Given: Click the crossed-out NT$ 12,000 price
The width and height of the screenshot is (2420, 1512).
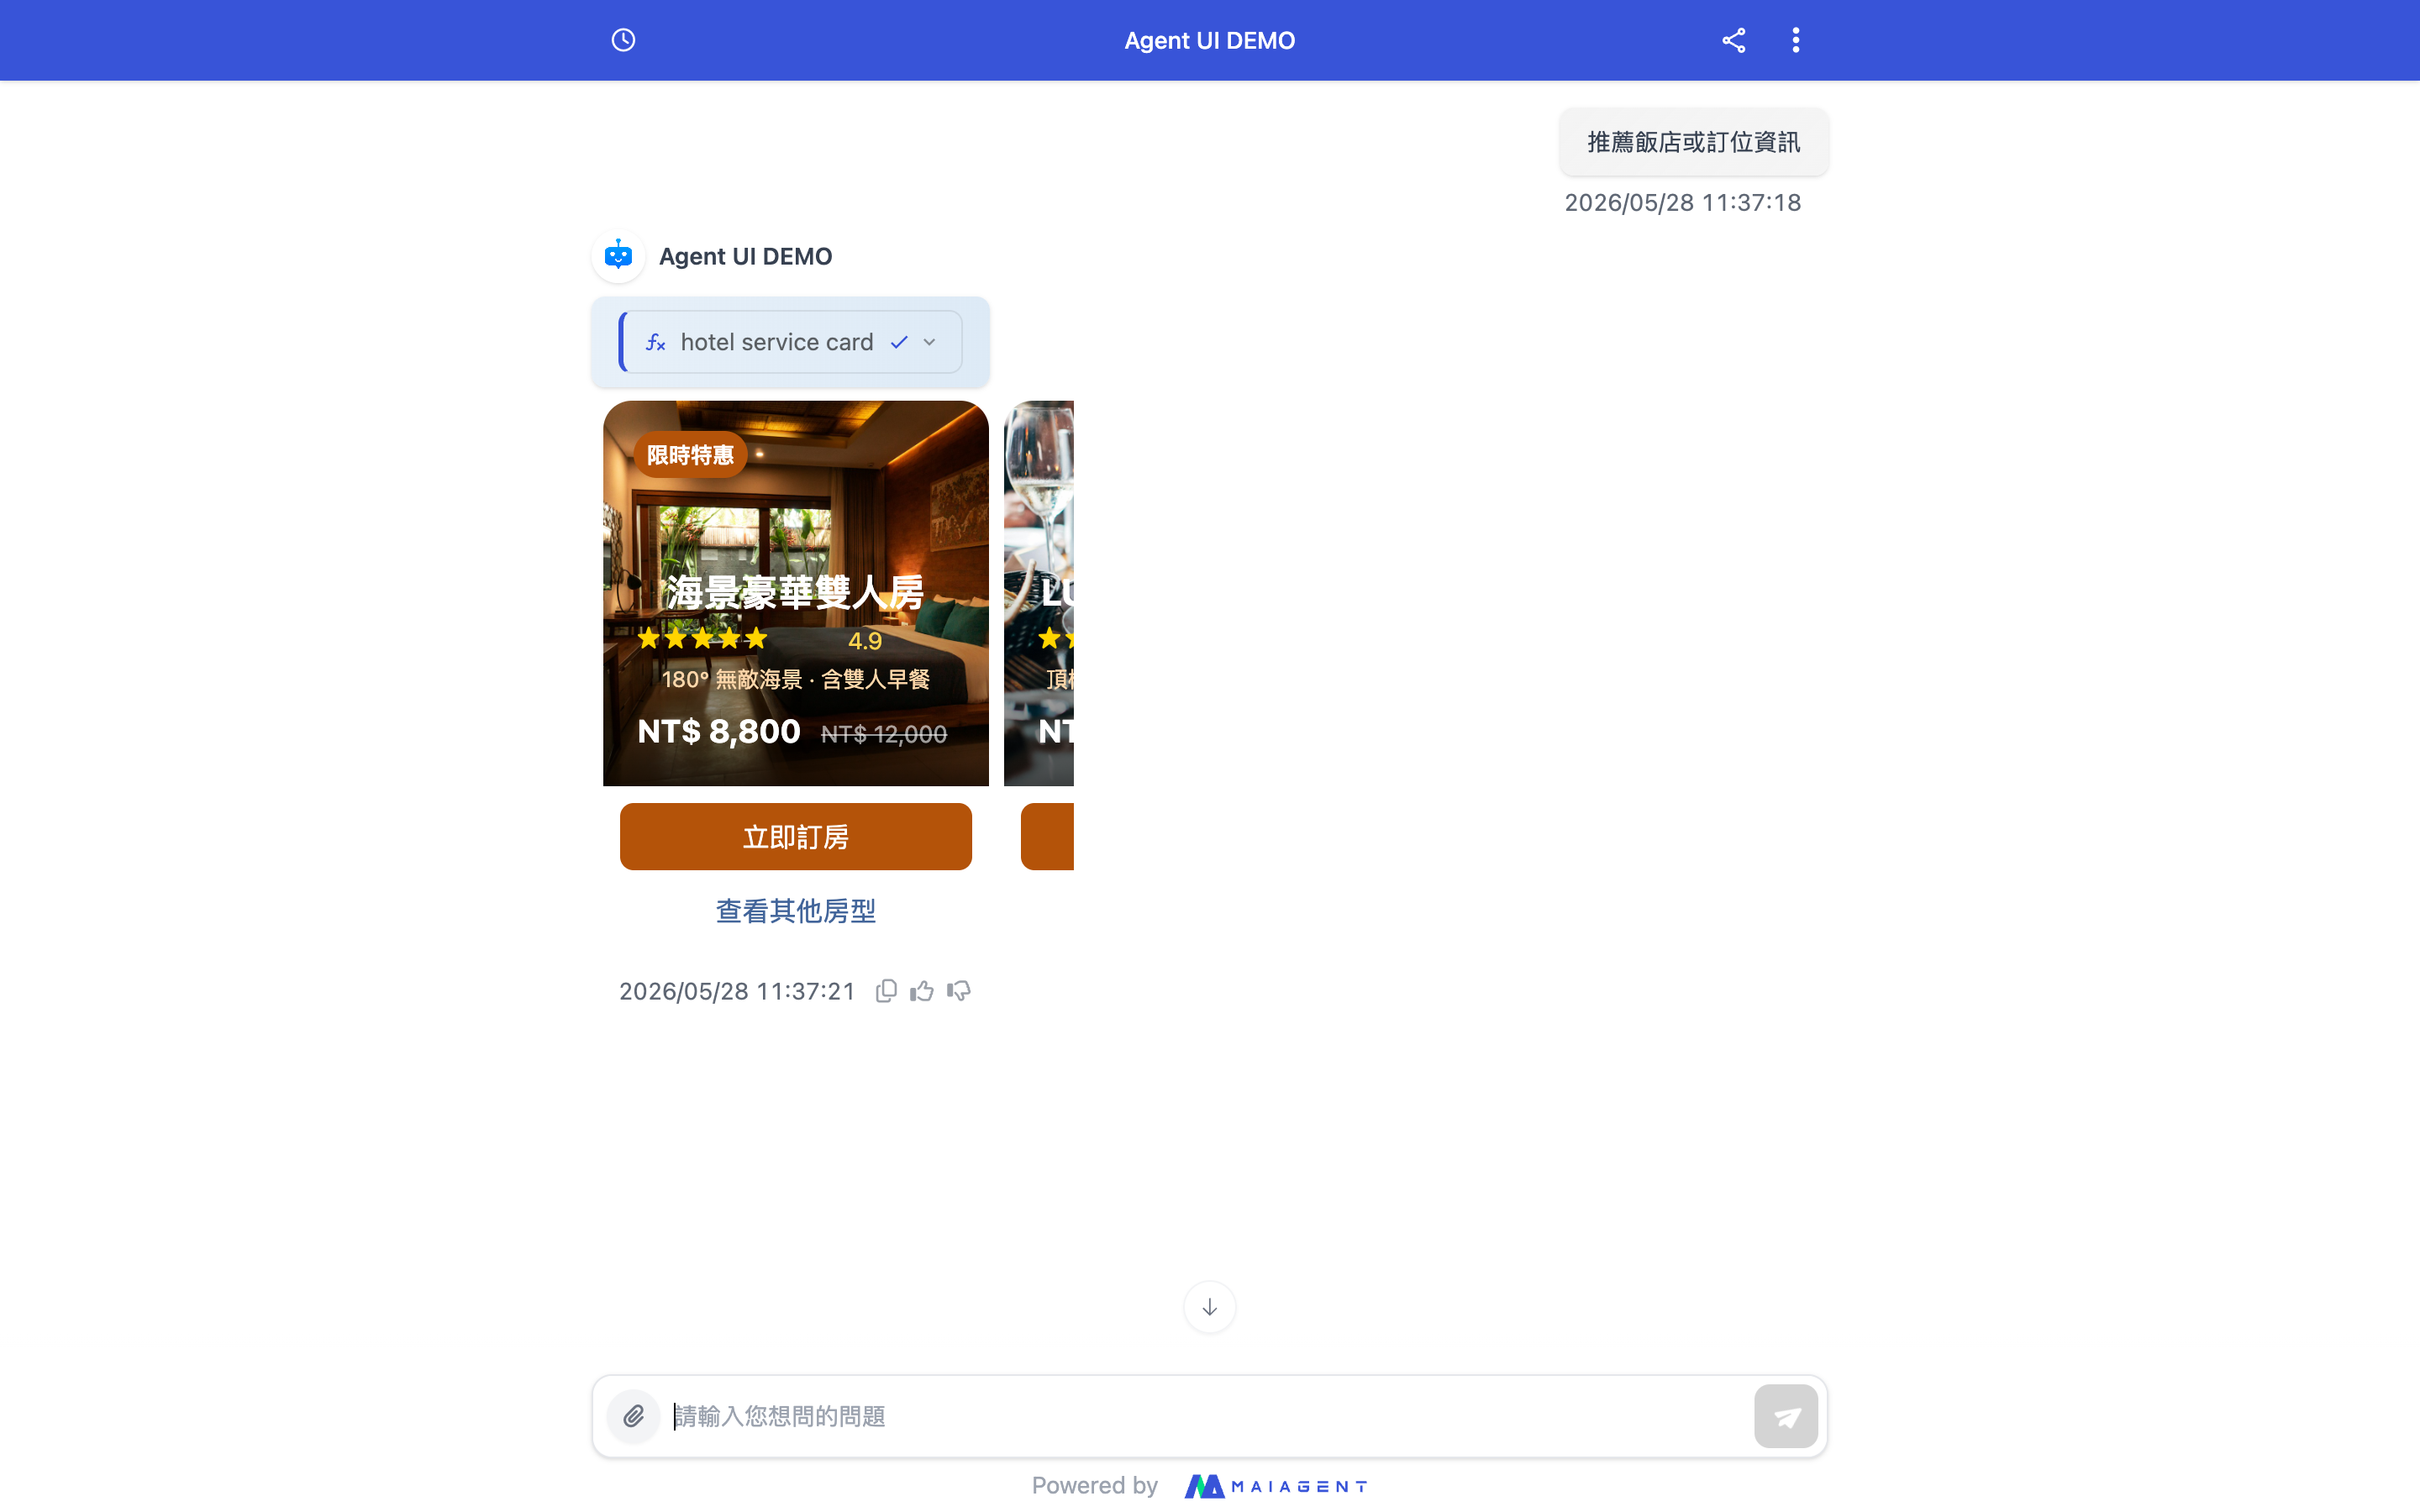Looking at the screenshot, I should tap(884, 735).
